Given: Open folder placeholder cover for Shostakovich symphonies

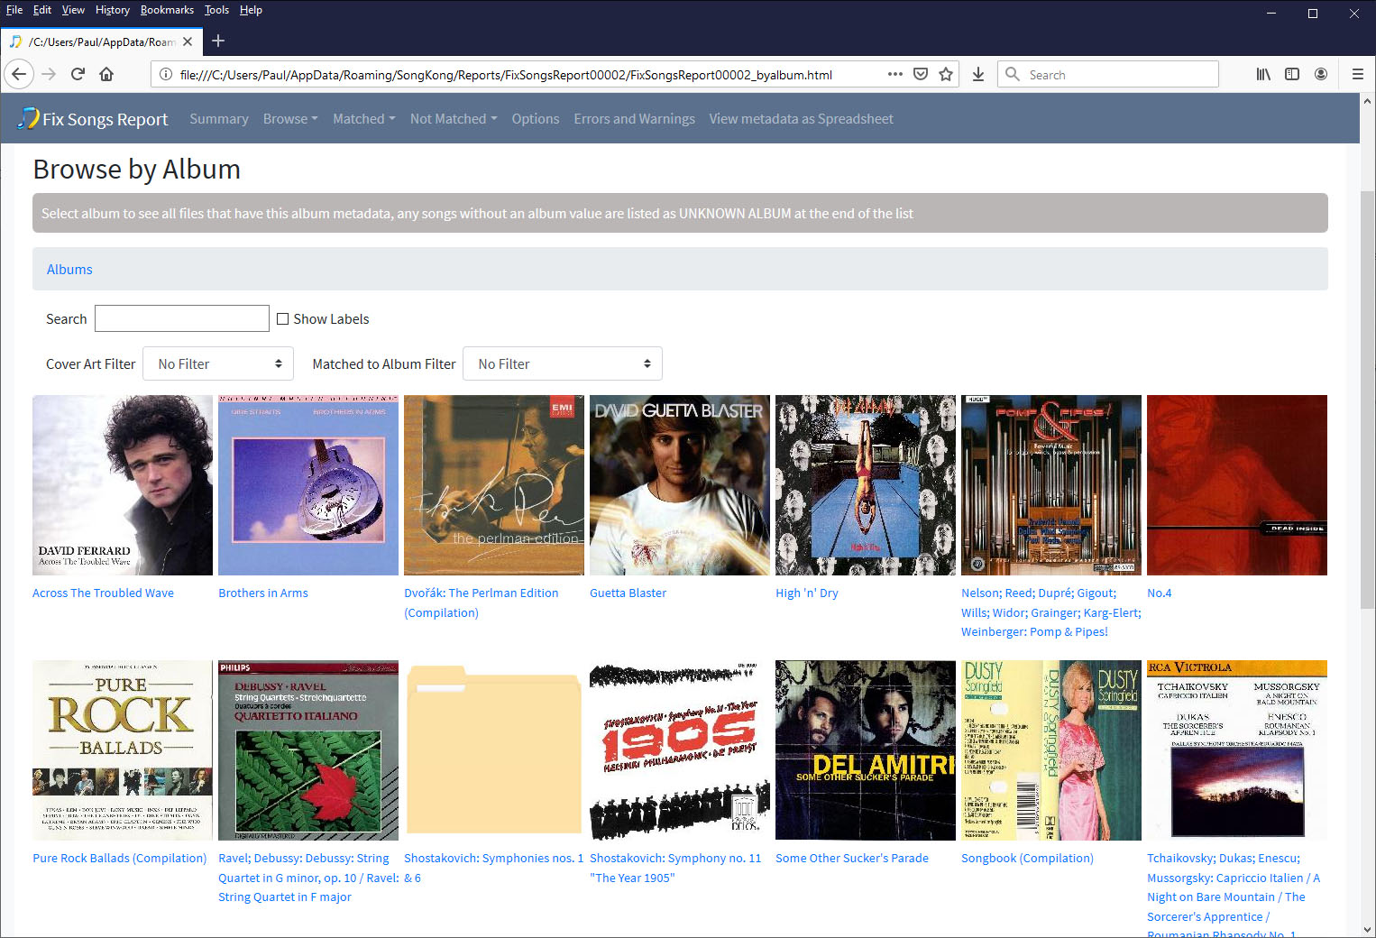Looking at the screenshot, I should pyautogui.click(x=494, y=750).
